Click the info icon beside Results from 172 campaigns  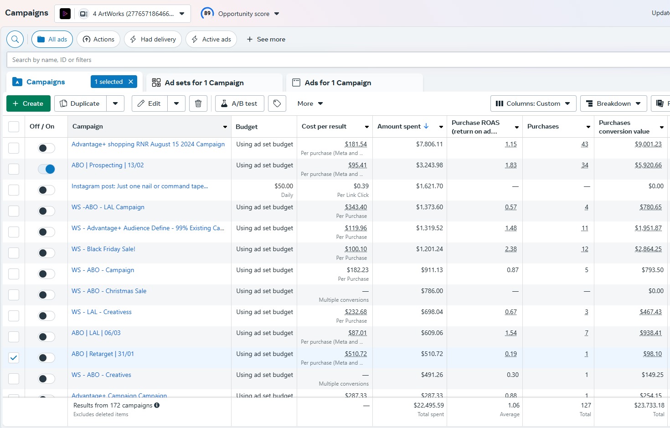pyautogui.click(x=157, y=405)
